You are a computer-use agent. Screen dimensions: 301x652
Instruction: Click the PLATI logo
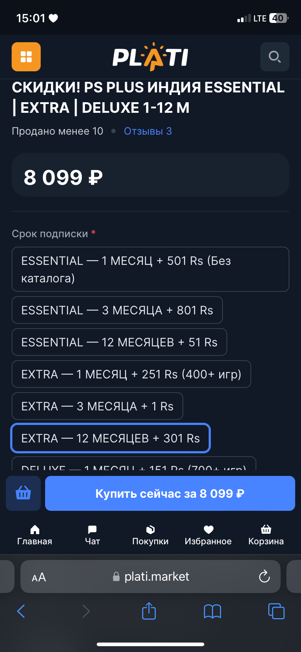click(150, 57)
